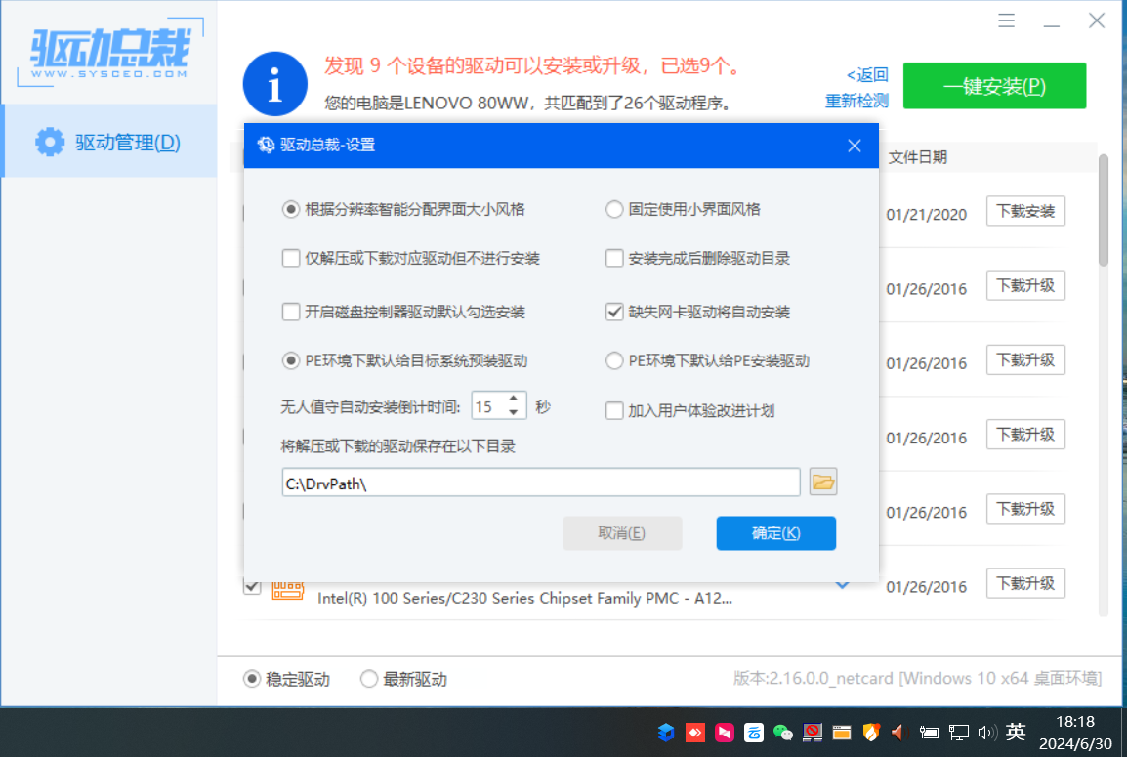Choose 最新驱动 radio option
The width and height of the screenshot is (1127, 757).
369,679
